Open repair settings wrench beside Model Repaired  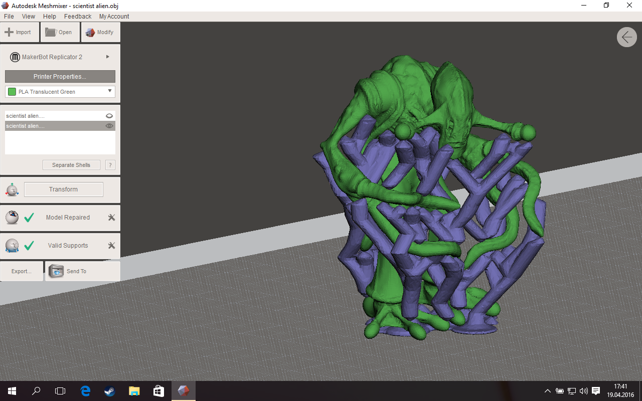(x=112, y=218)
